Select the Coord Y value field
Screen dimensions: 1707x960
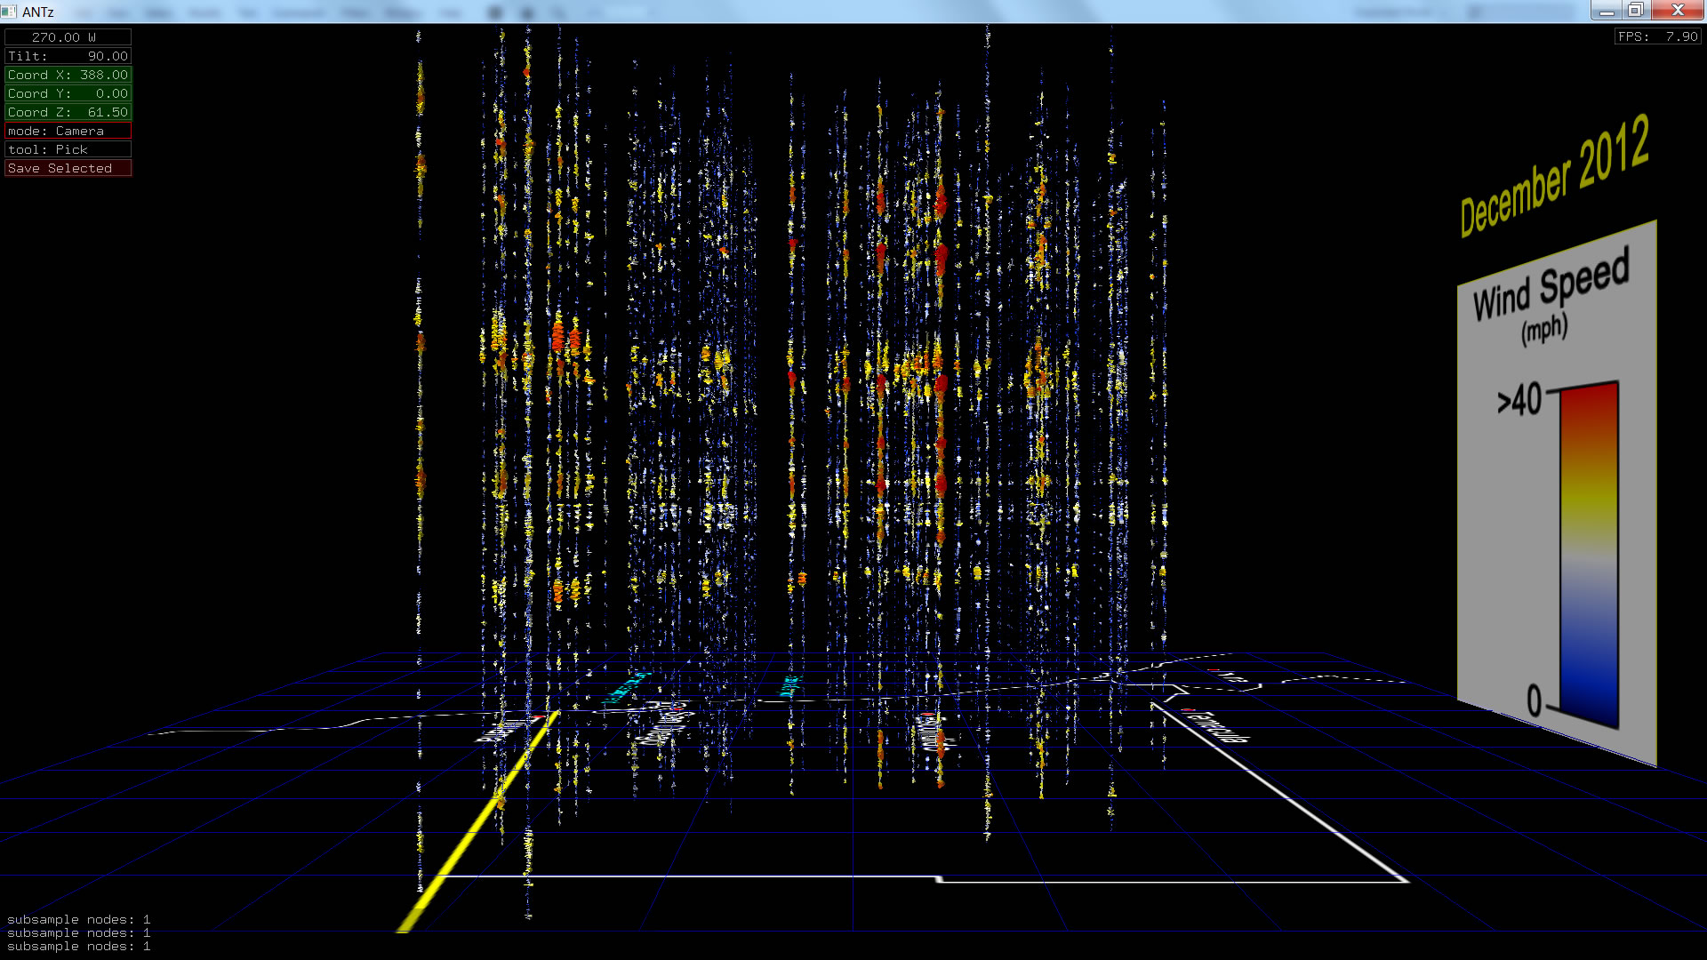coord(68,93)
